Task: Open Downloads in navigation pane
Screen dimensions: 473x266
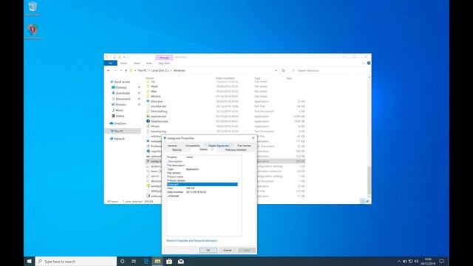Action: click(x=123, y=93)
